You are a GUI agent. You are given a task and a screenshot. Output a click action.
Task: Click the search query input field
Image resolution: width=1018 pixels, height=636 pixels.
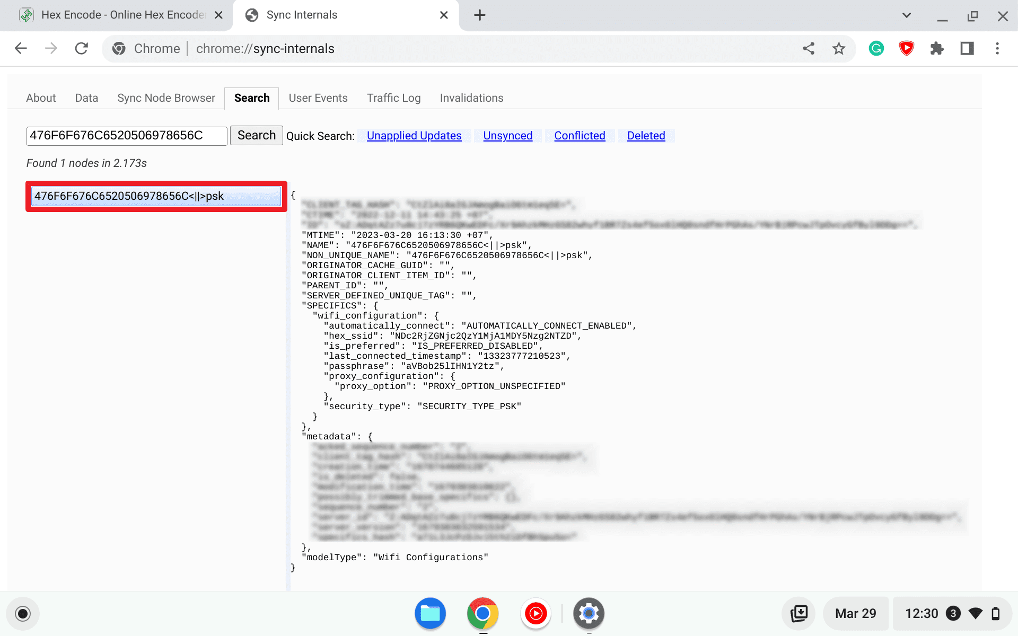[127, 136]
